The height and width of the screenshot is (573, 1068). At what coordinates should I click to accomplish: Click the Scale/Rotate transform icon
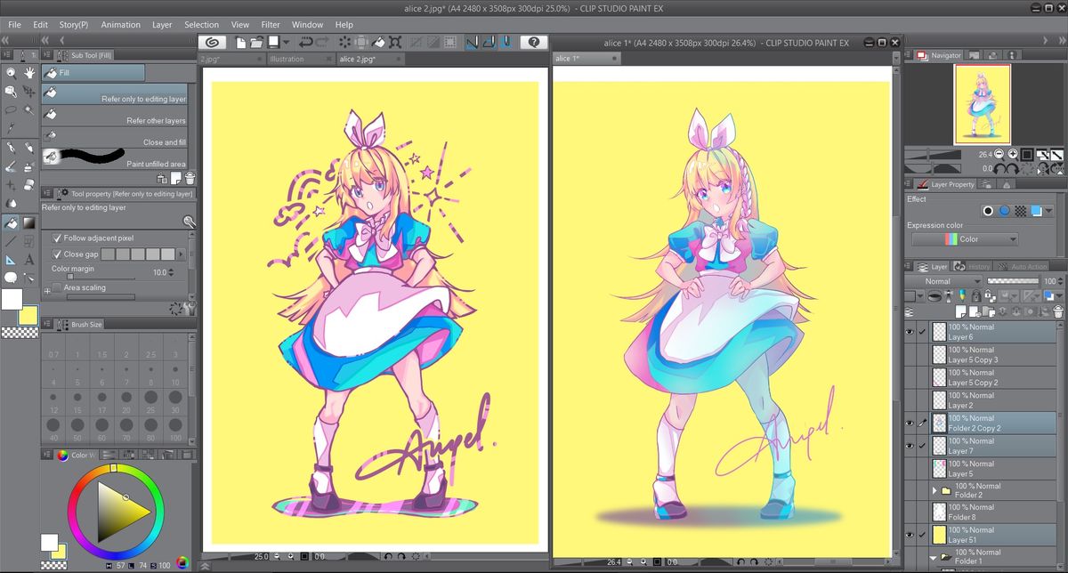394,42
